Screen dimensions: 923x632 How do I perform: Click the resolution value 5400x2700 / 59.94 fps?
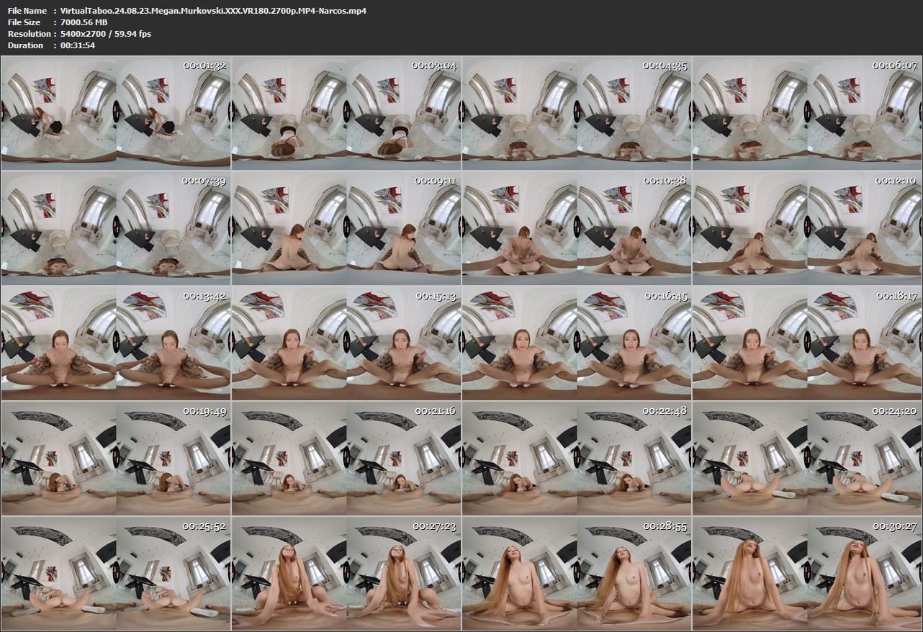106,34
